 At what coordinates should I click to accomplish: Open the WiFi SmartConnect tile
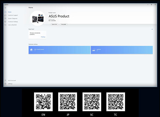(x=59, y=50)
